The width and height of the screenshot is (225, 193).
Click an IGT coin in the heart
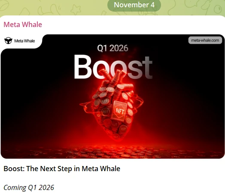pyautogui.click(x=123, y=129)
